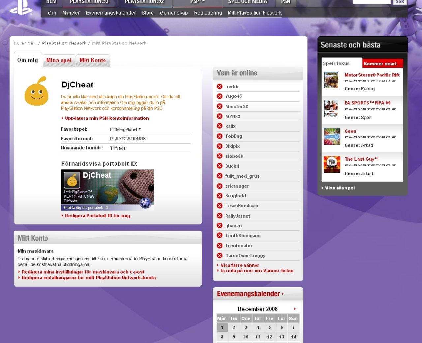The image size is (422, 343).
Task: Open the MotorStorm Pacific Rift game thumbnail
Action: pyautogui.click(x=331, y=80)
